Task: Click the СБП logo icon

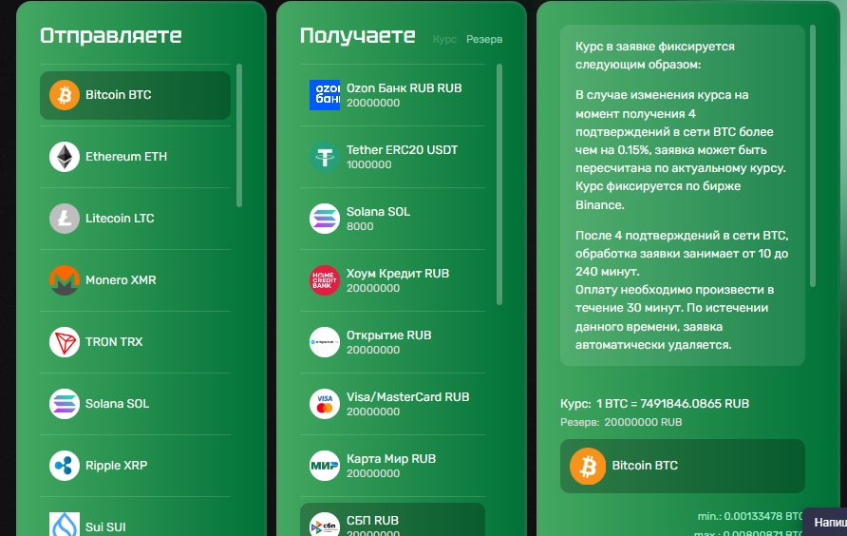Action: coord(325,524)
